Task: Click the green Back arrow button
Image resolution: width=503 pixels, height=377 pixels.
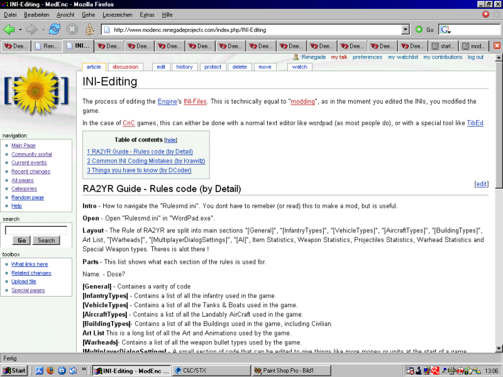Action: [9, 30]
